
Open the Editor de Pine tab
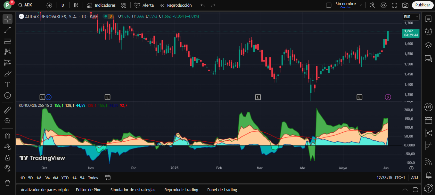(88, 190)
